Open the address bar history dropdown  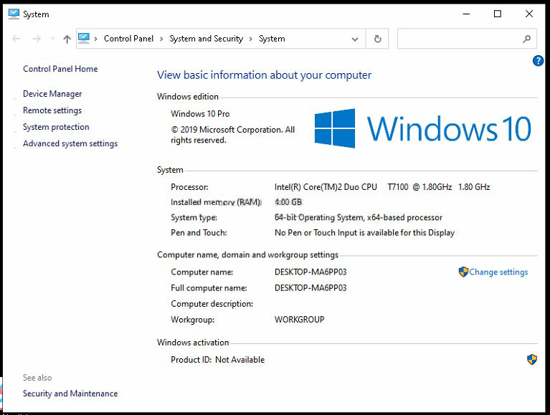click(355, 39)
